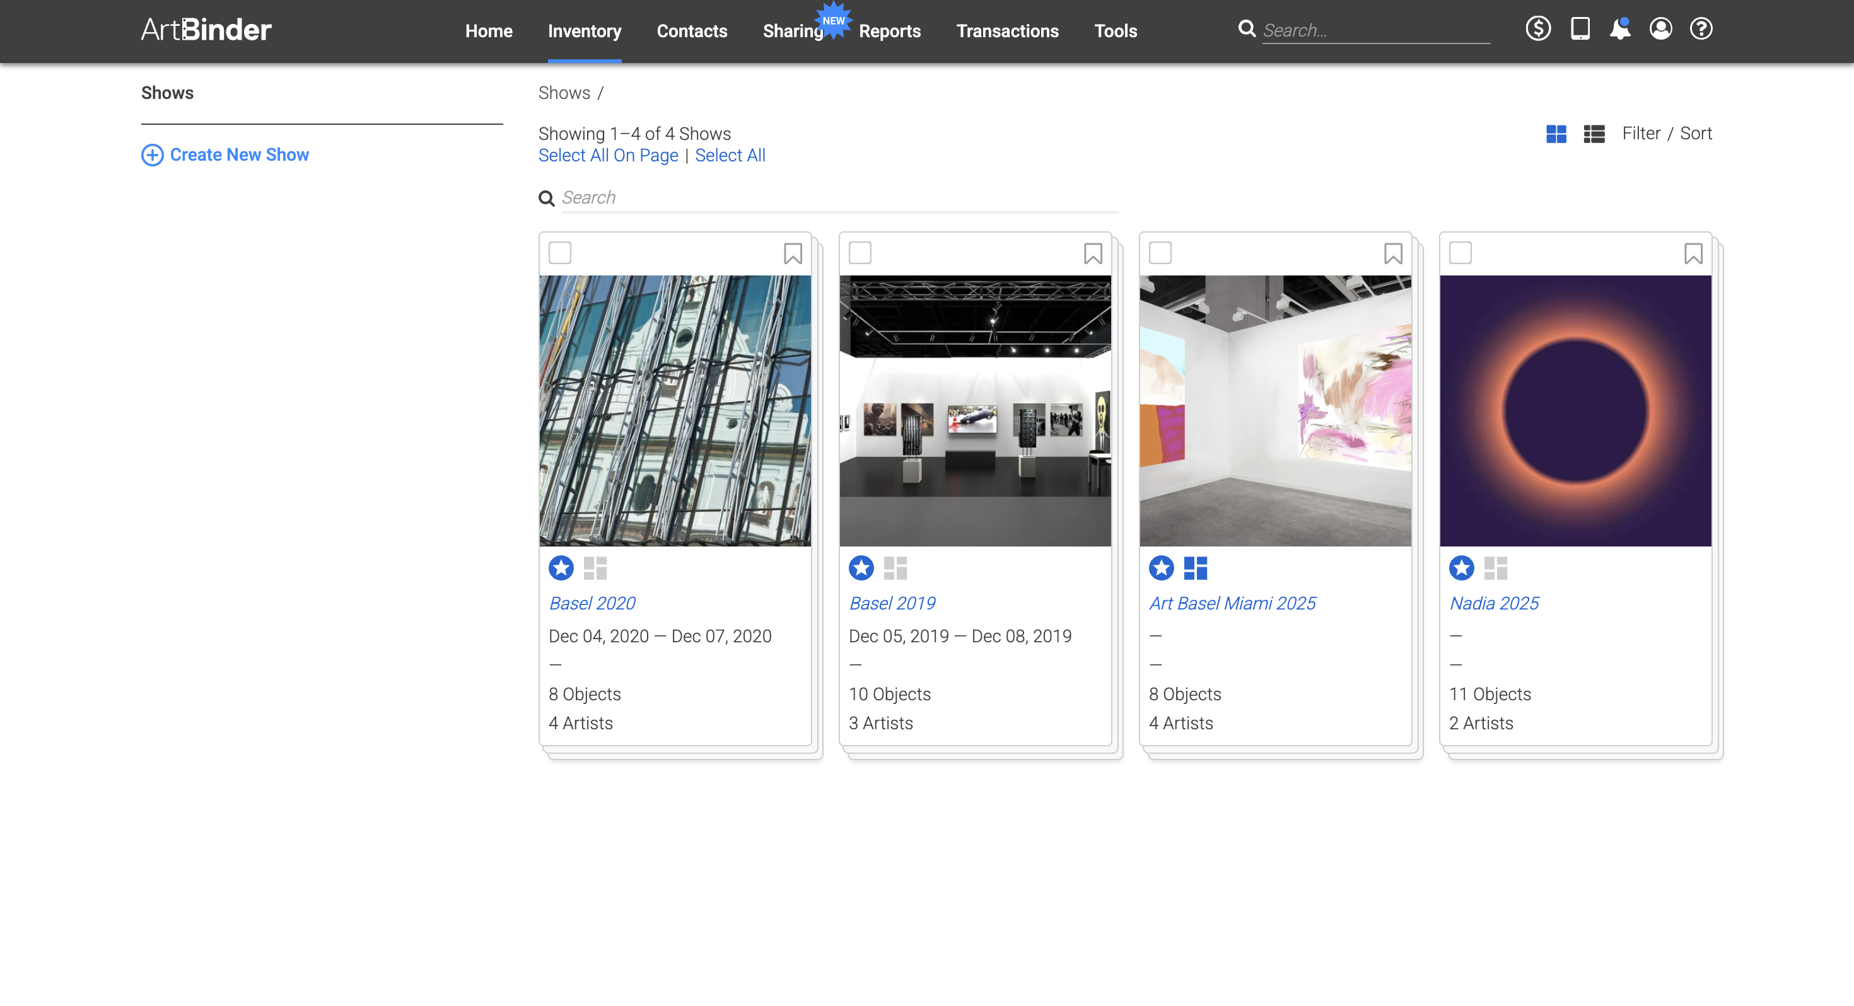Image resolution: width=1854 pixels, height=1006 pixels.
Task: Select the Basel 2019 checkbox
Action: [860, 253]
